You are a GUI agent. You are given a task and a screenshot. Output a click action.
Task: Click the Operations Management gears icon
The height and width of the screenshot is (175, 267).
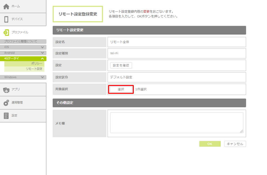(6, 103)
